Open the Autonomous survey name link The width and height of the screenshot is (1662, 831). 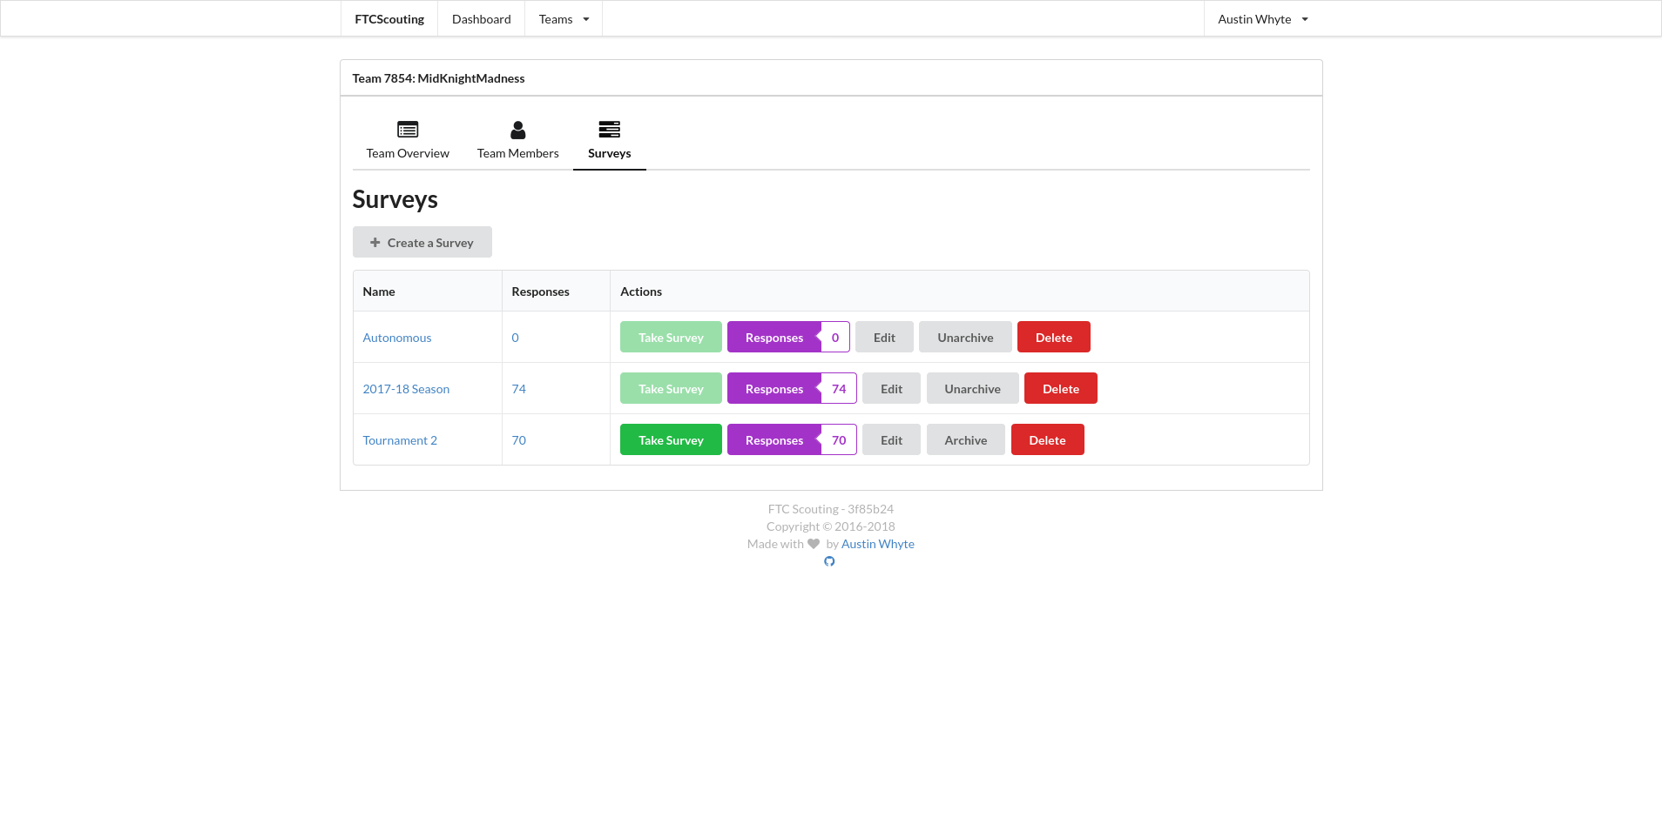[x=397, y=338]
